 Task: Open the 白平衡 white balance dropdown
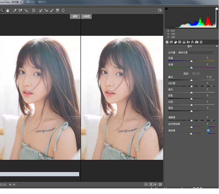[196, 53]
